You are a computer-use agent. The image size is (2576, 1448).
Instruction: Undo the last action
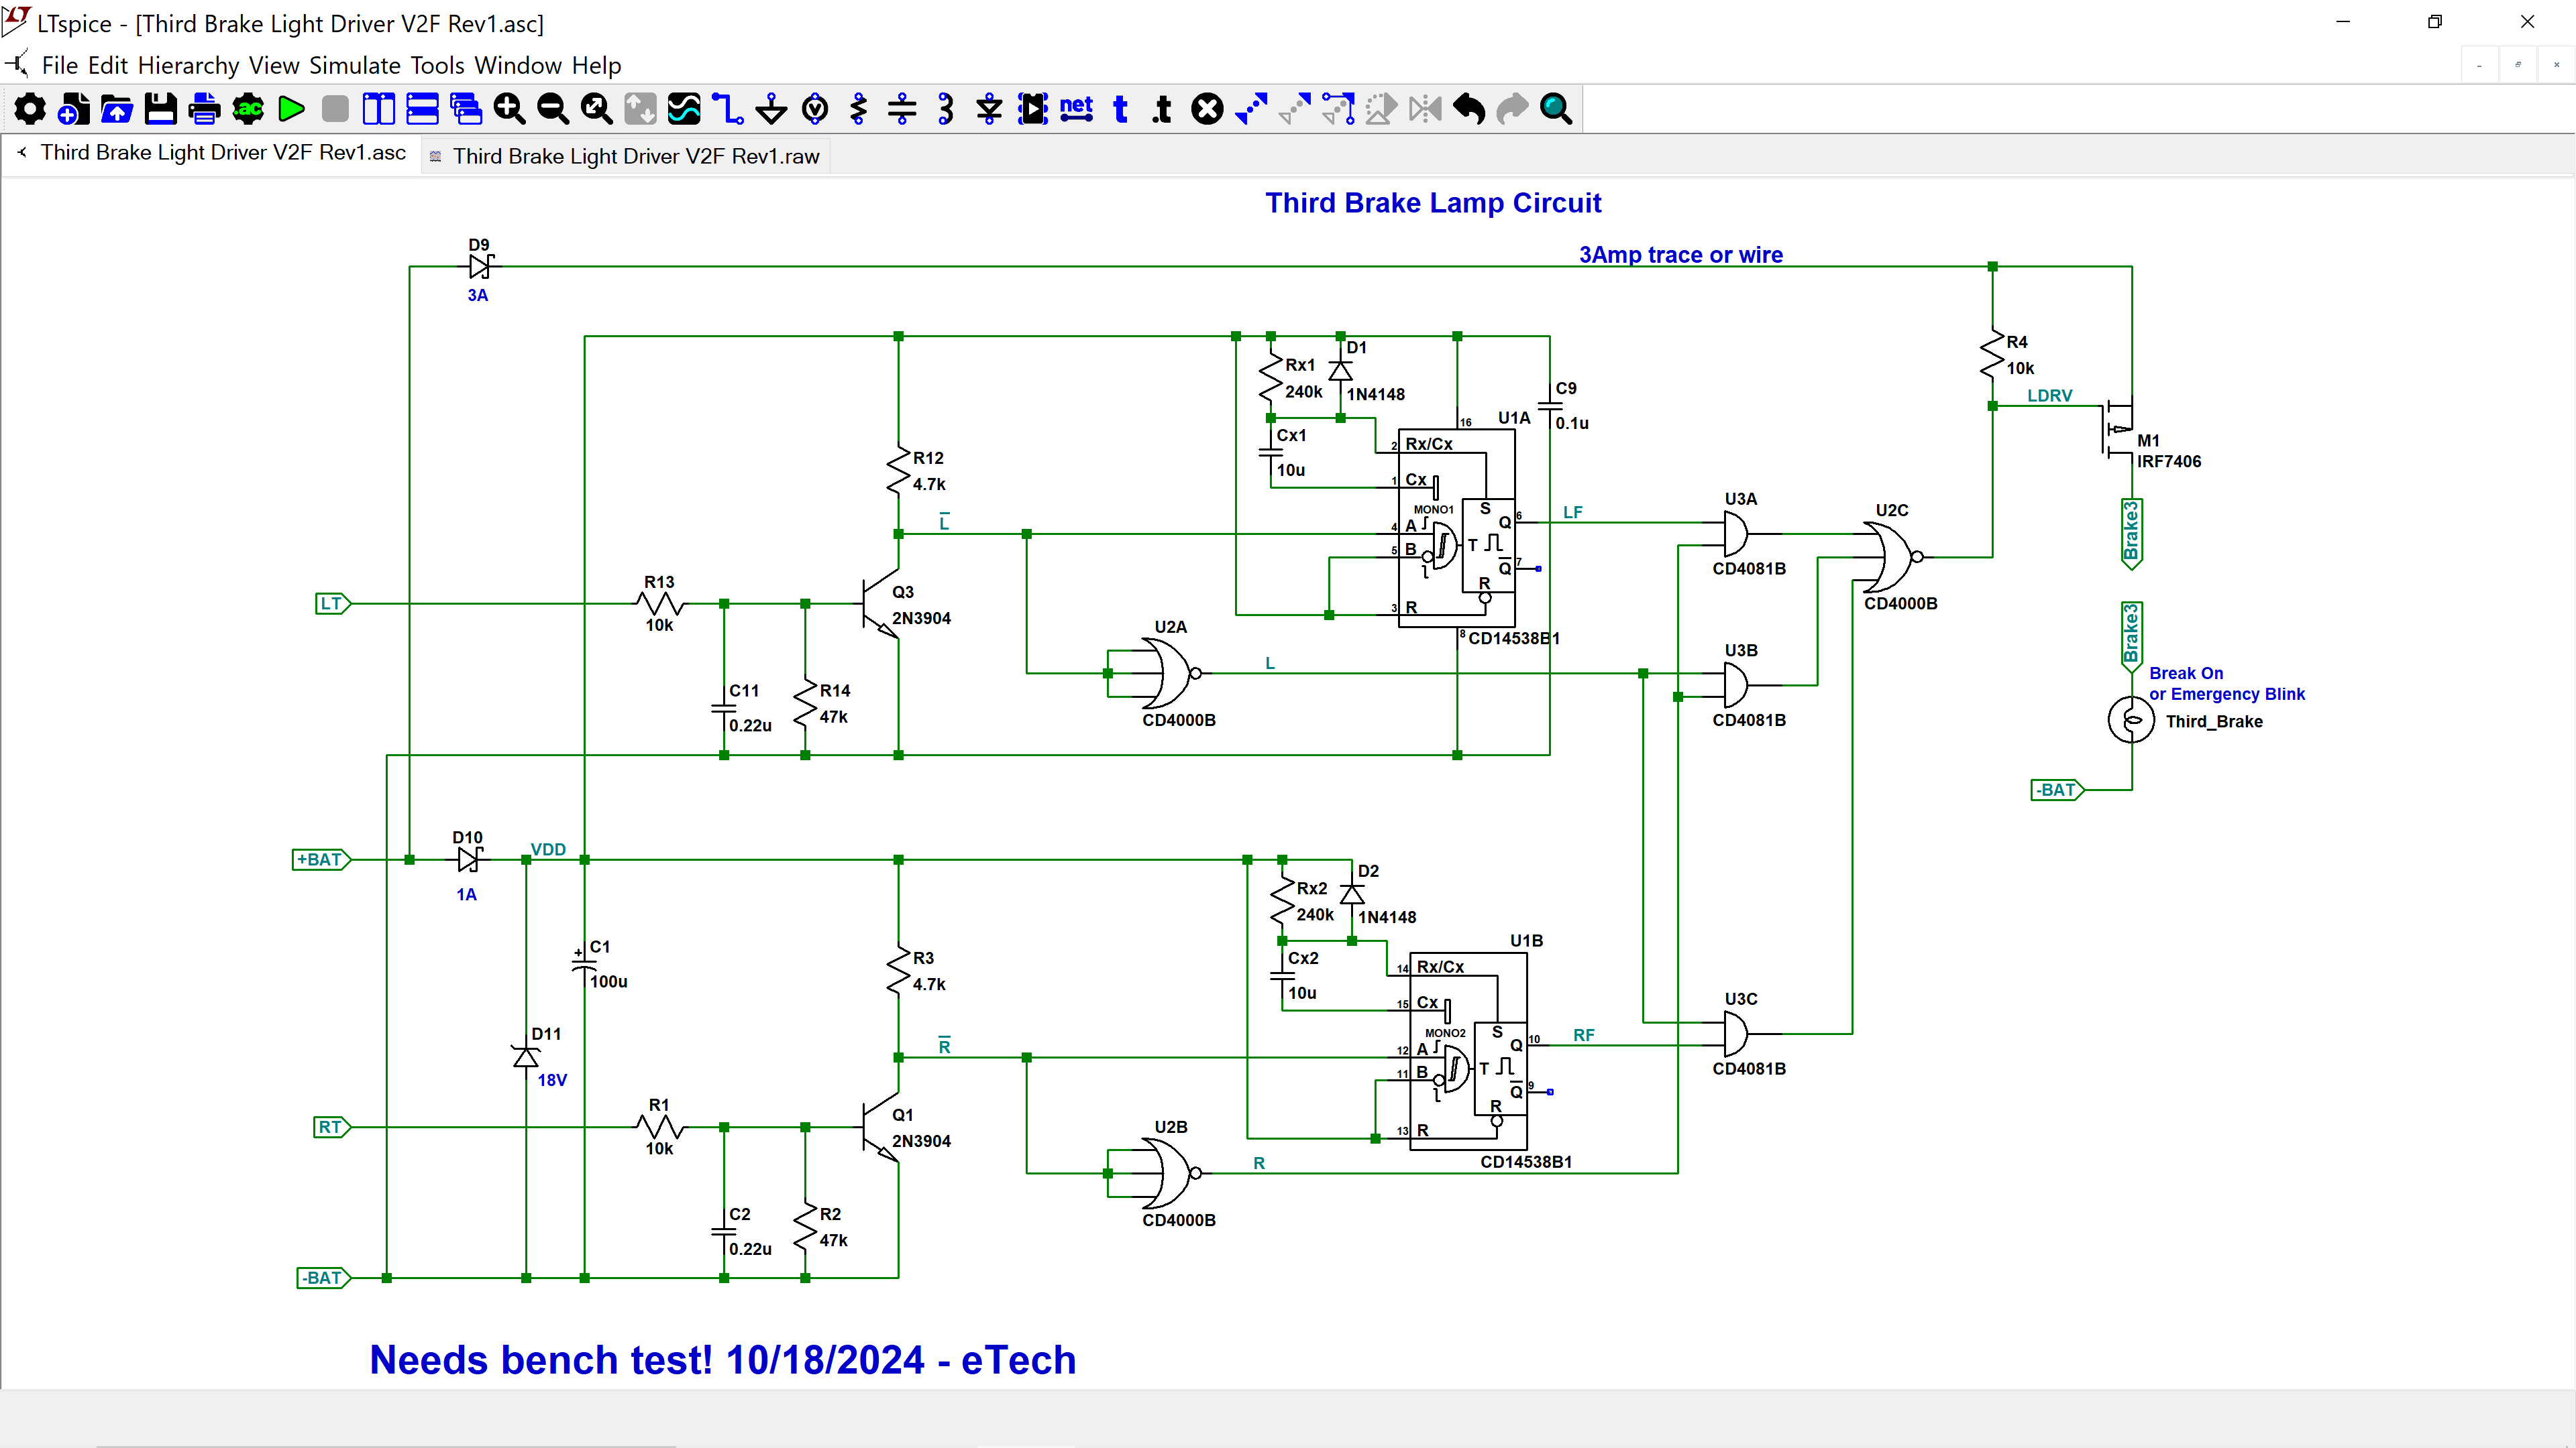[x=1469, y=109]
